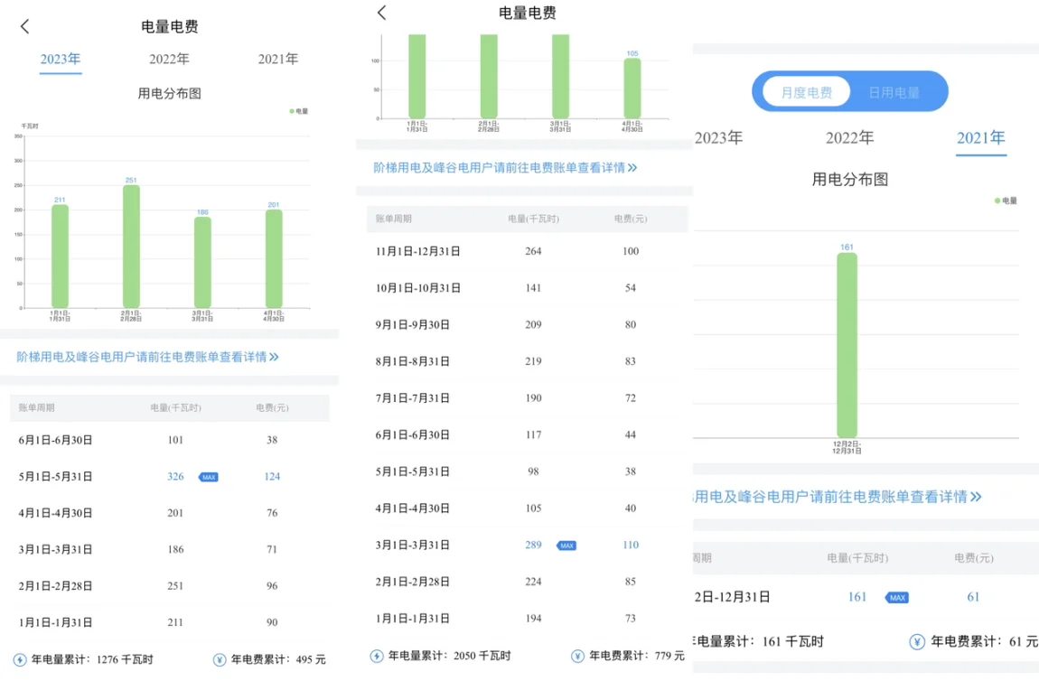Tap the MAX badge next to 289

pos(566,546)
